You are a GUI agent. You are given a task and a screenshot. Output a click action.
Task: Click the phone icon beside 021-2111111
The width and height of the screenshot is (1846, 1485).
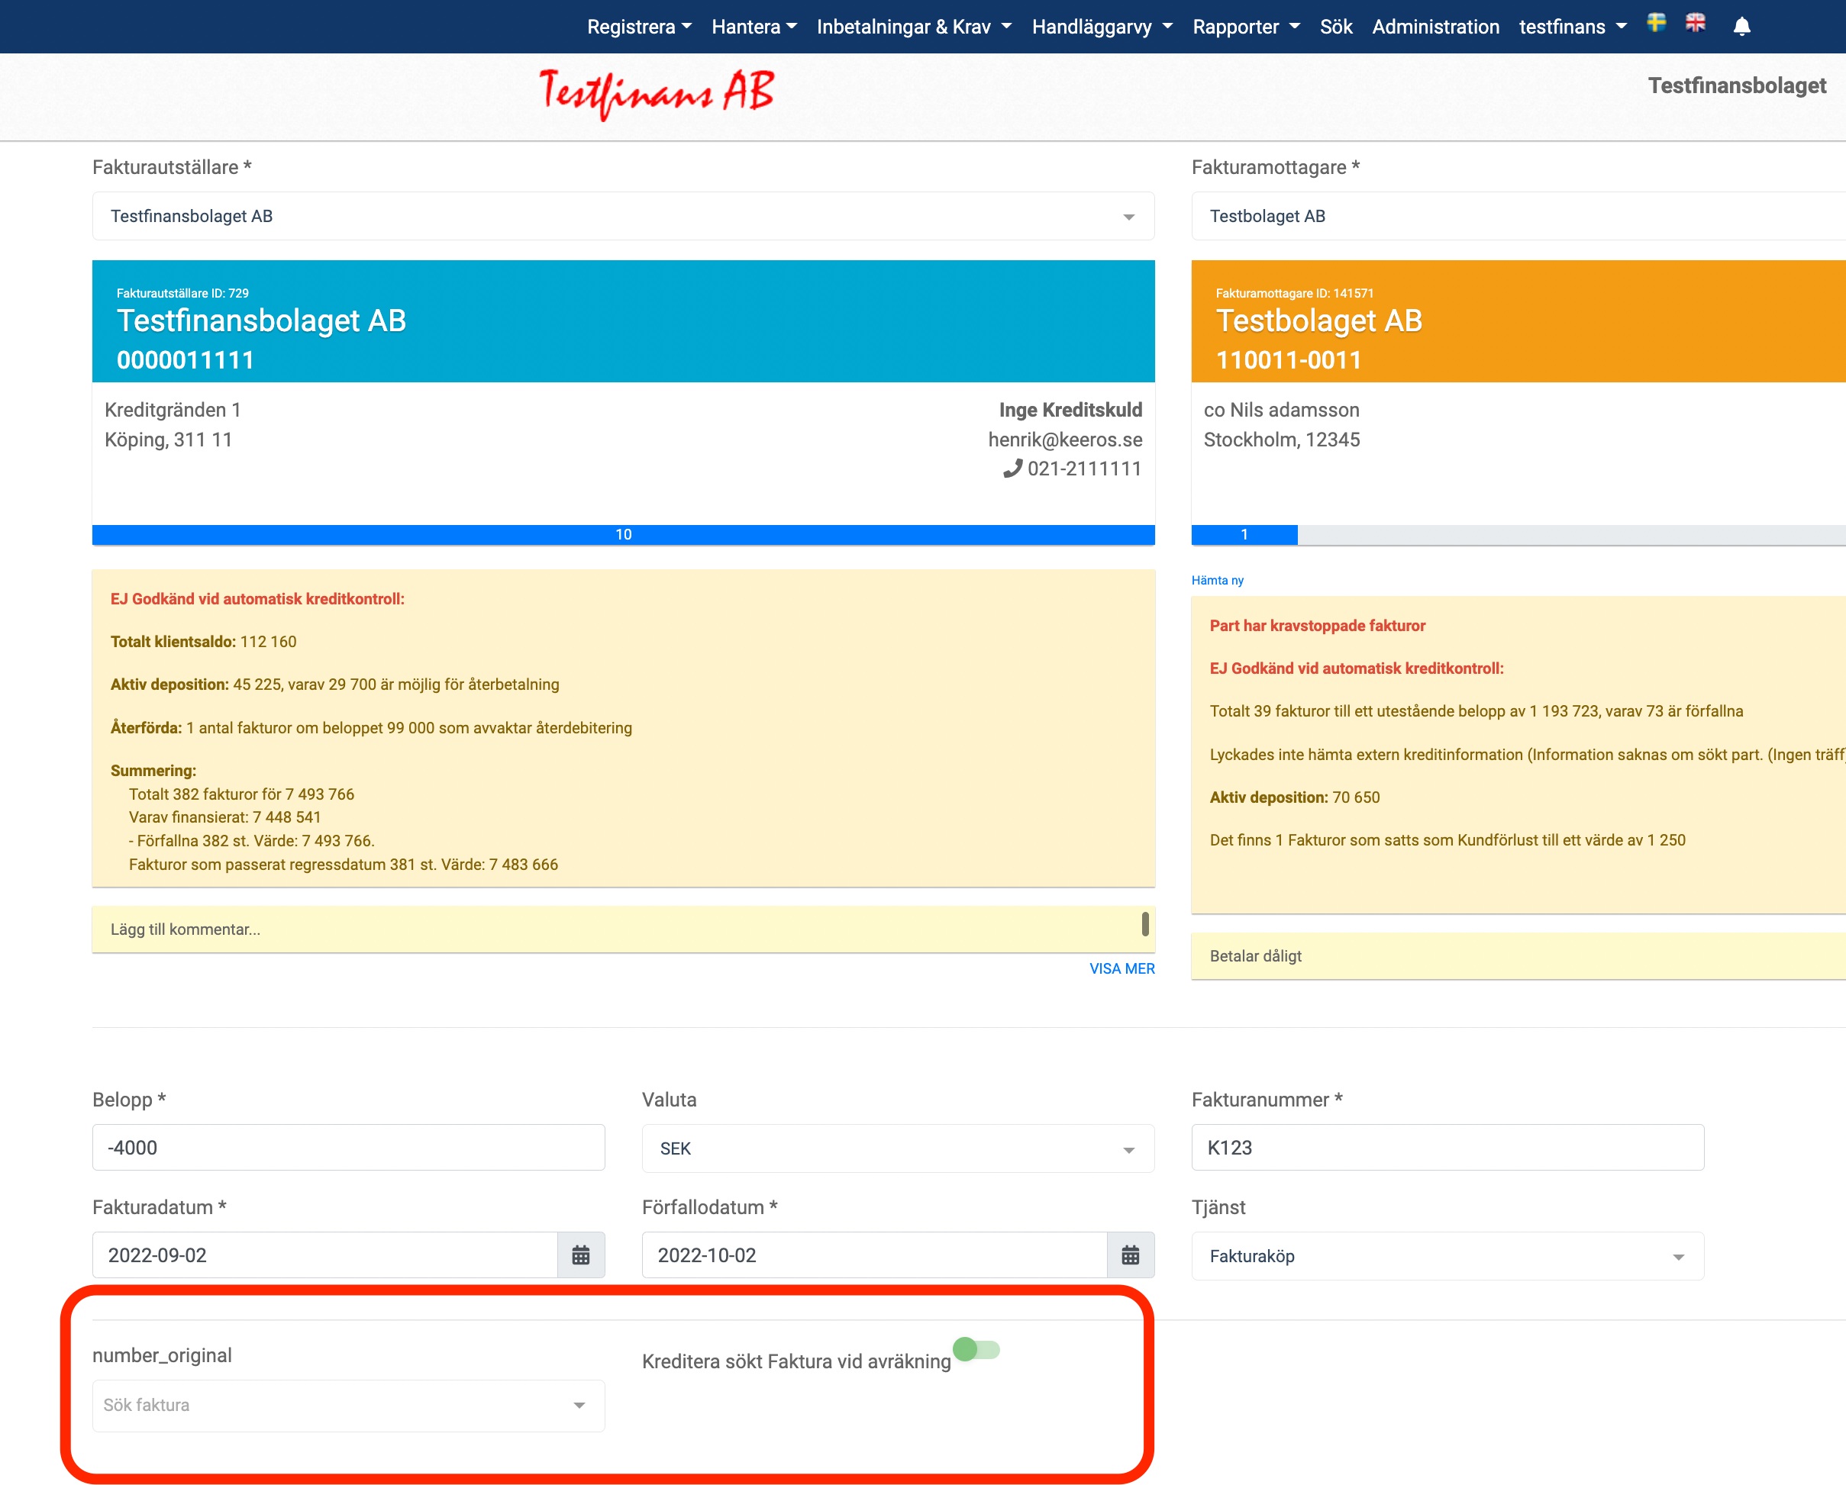click(1012, 469)
